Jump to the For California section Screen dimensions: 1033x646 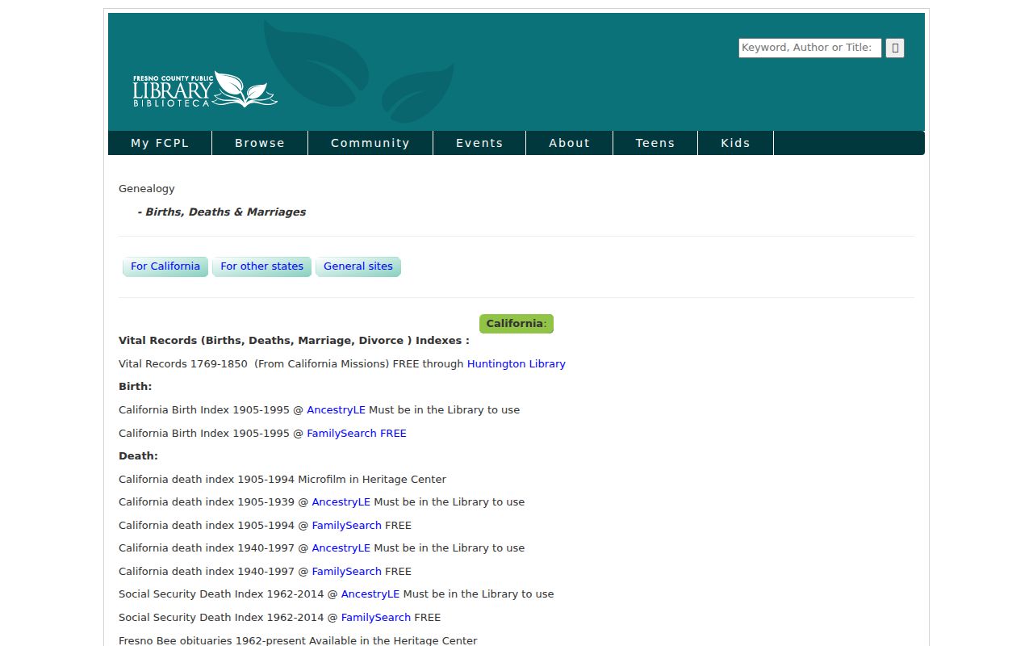click(165, 266)
